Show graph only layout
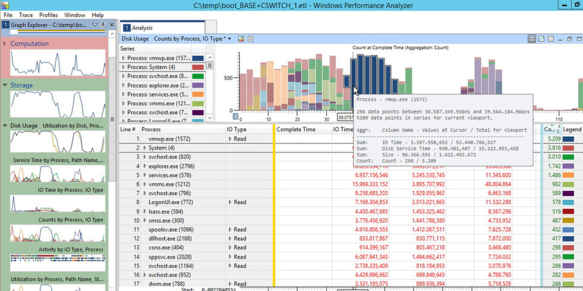This screenshot has width=583, height=291. point(542,39)
